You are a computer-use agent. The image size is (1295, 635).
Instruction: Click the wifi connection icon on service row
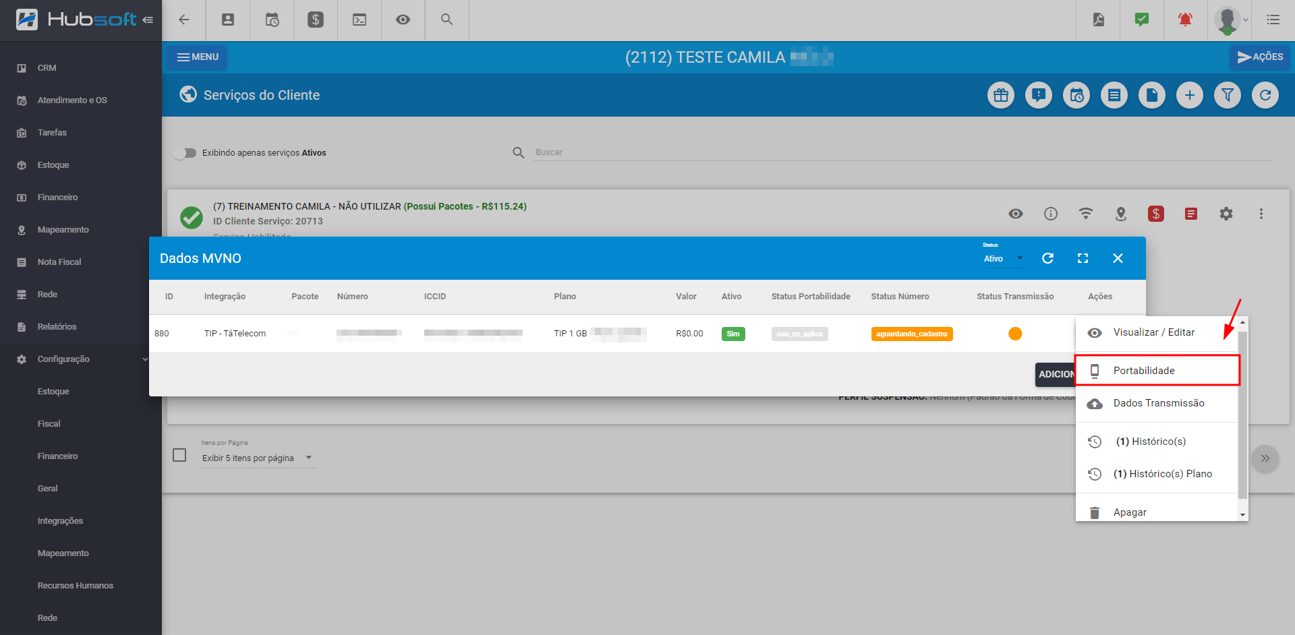1086,214
